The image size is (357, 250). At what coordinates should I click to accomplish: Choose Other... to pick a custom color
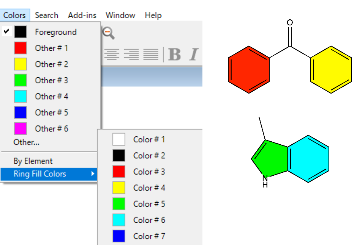coord(27,142)
